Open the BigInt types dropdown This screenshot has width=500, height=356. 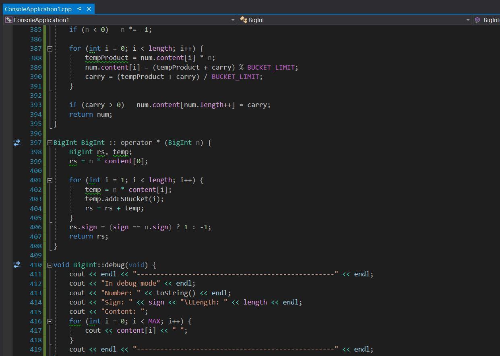[x=467, y=20]
